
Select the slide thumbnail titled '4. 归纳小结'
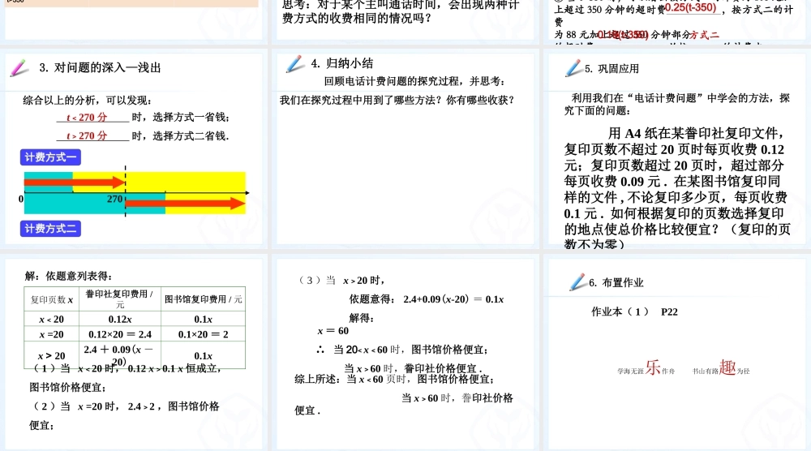(405, 148)
